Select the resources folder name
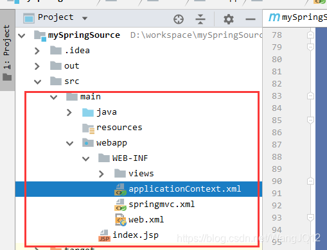 click(x=119, y=128)
